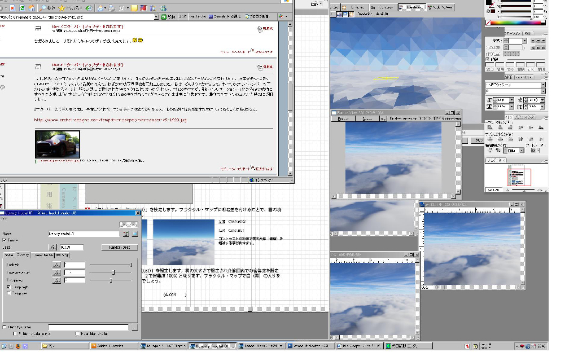
Task: Click the quote icon on the first forum post
Action: [x=260, y=29]
